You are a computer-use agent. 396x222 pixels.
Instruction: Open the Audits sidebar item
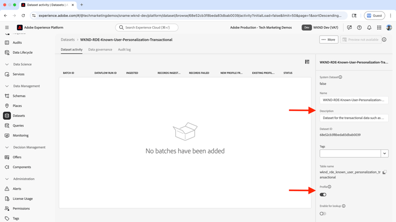(17, 43)
